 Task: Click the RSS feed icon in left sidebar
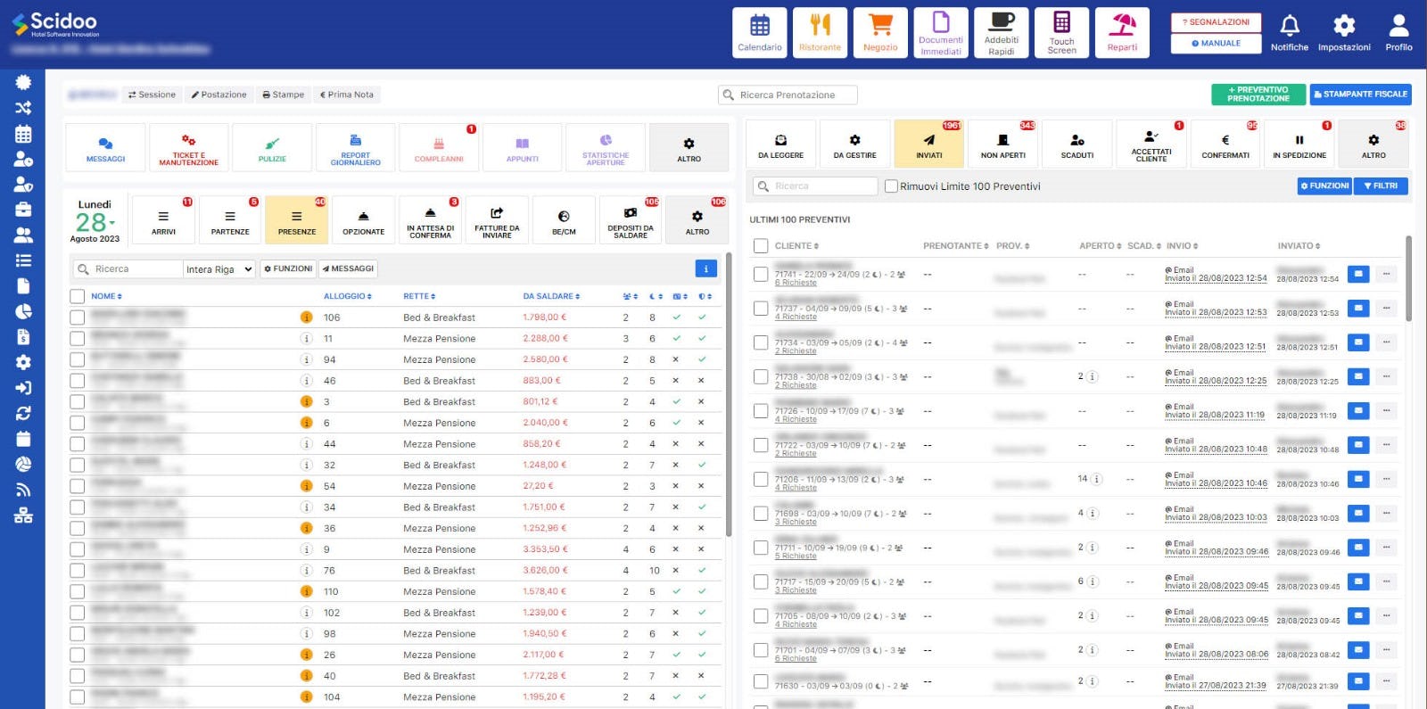[23, 490]
